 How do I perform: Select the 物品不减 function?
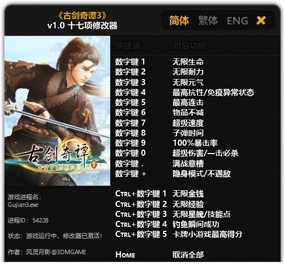[188, 112]
